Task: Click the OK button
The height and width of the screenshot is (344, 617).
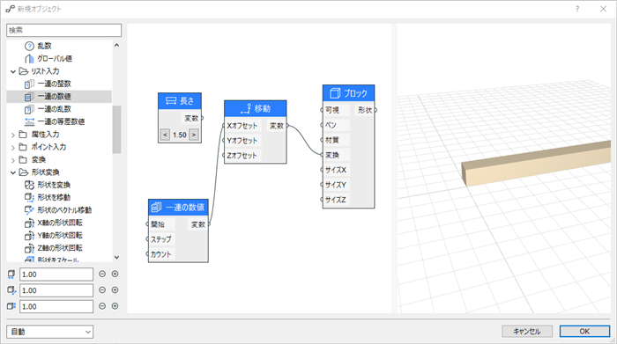Action: [x=584, y=332]
